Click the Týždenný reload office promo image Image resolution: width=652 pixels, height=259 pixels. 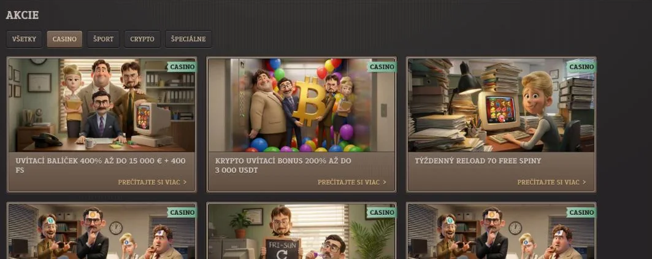[501, 105]
